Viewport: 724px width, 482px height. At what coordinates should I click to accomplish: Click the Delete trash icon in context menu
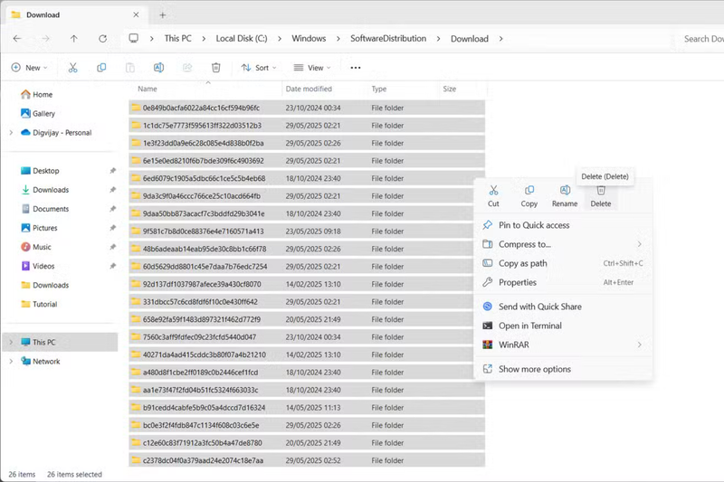(x=601, y=191)
